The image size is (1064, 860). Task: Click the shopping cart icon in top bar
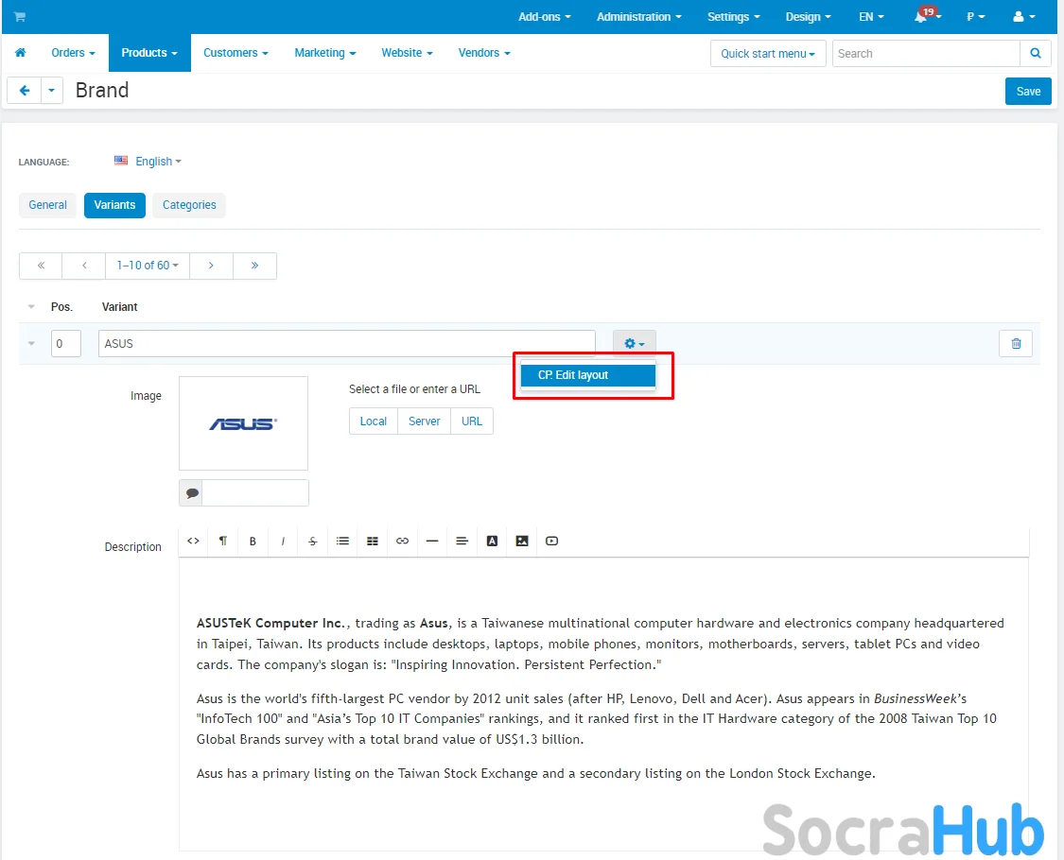tap(20, 16)
